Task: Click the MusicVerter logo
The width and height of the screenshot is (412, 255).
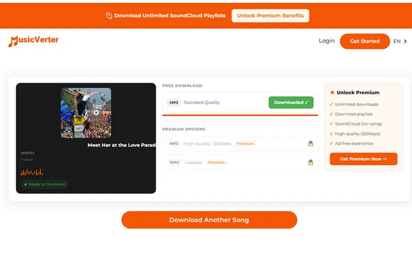Action: (x=33, y=41)
